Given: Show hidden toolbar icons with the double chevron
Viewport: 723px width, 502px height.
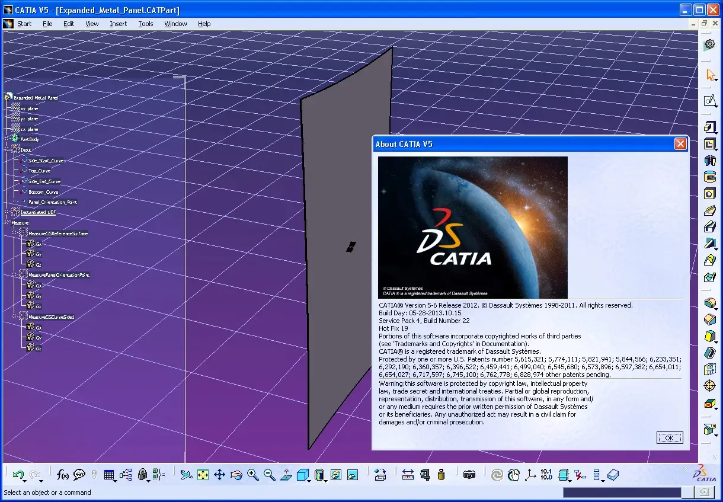Looking at the screenshot, I should (x=686, y=468).
